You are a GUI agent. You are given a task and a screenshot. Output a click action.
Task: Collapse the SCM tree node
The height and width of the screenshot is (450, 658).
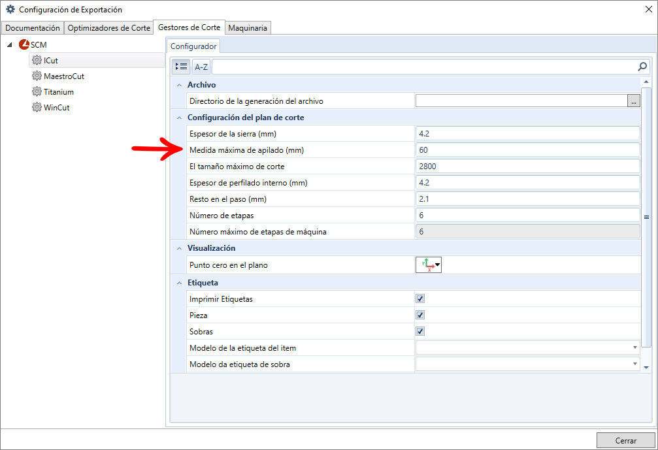(10, 45)
